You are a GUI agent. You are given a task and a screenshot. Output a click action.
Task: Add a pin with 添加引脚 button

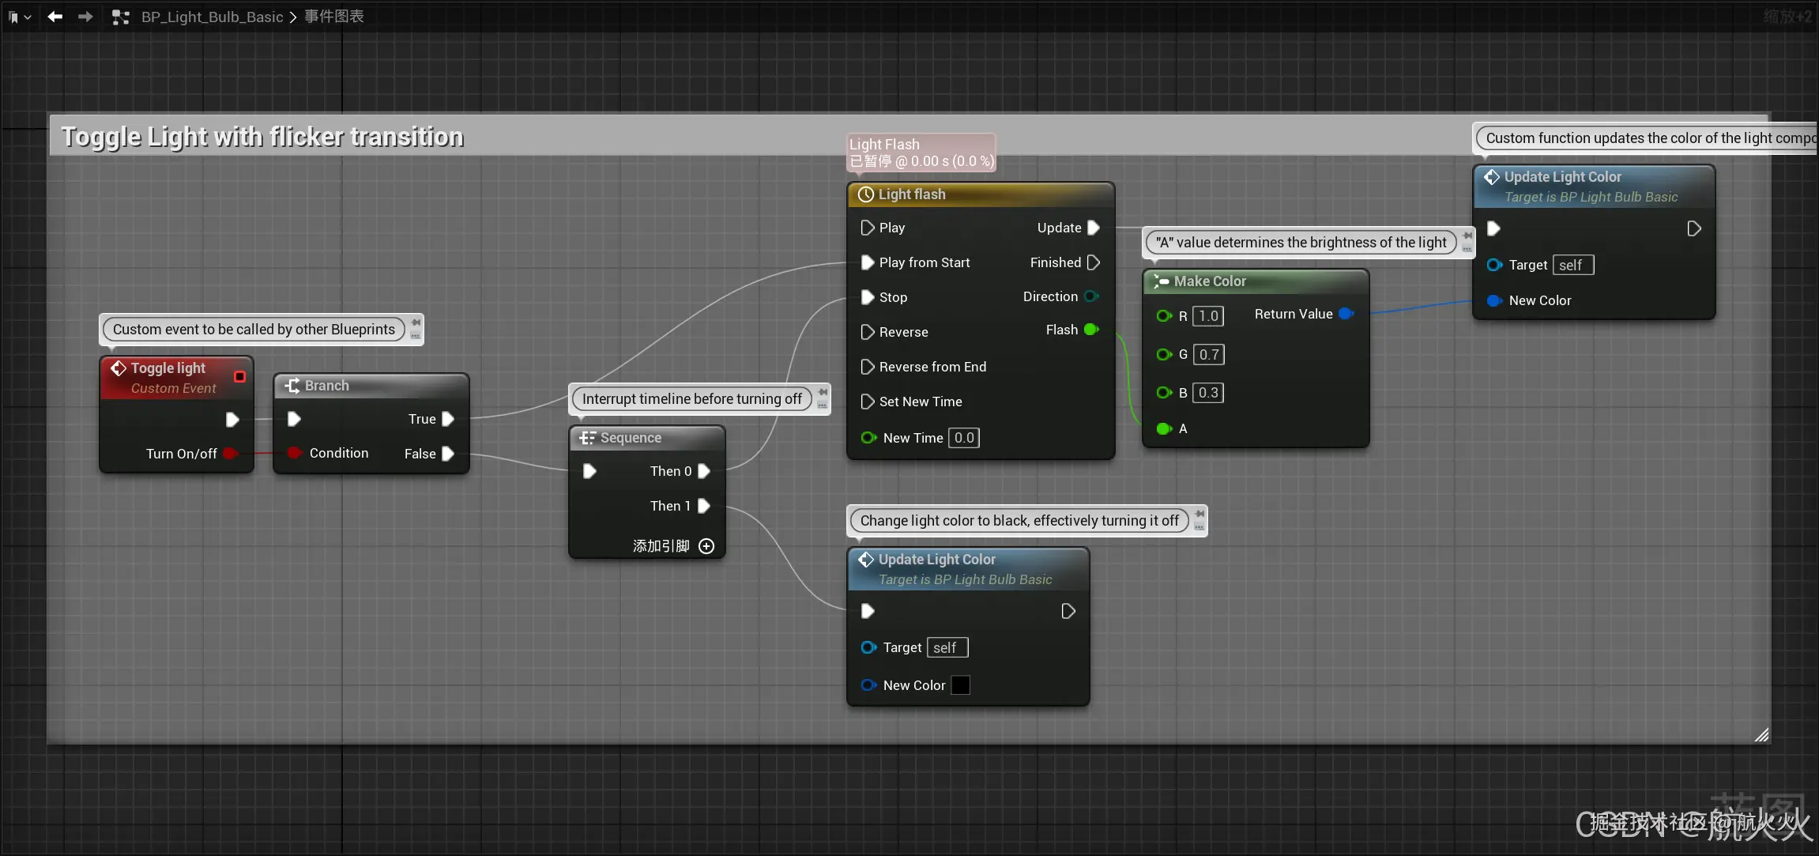point(706,546)
